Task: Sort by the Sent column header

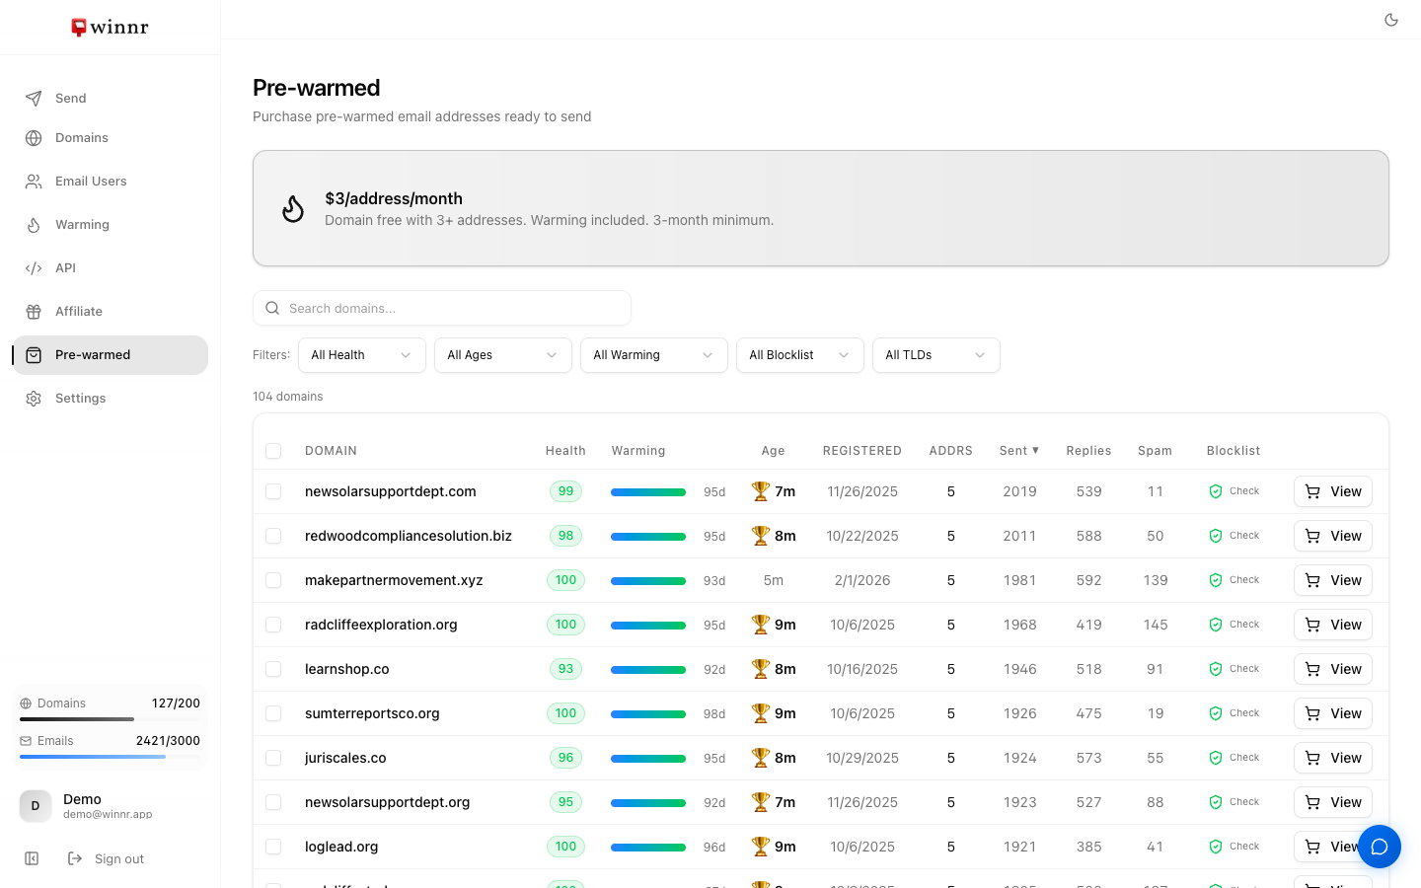Action: [1019, 451]
